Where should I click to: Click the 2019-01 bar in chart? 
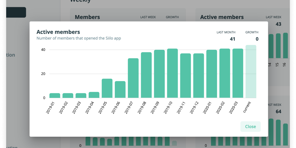[x=55, y=96]
